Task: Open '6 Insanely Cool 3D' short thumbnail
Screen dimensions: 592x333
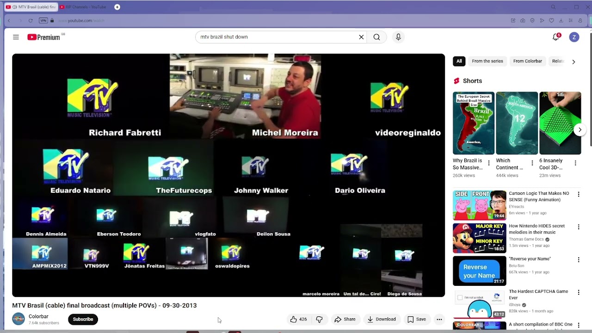Action: (x=560, y=123)
